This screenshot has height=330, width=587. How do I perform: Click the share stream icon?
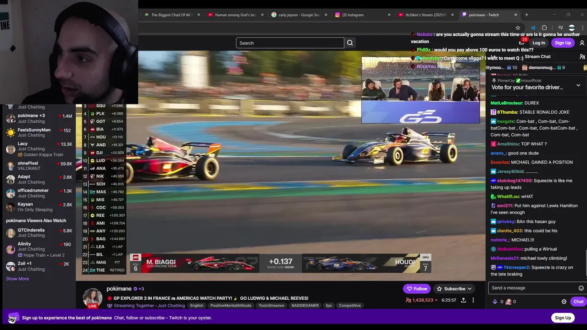point(463,300)
